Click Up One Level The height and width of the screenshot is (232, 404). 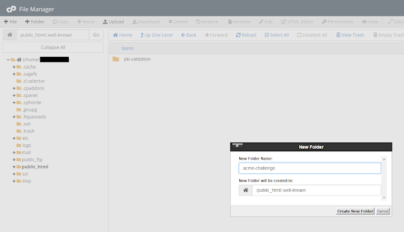click(157, 35)
